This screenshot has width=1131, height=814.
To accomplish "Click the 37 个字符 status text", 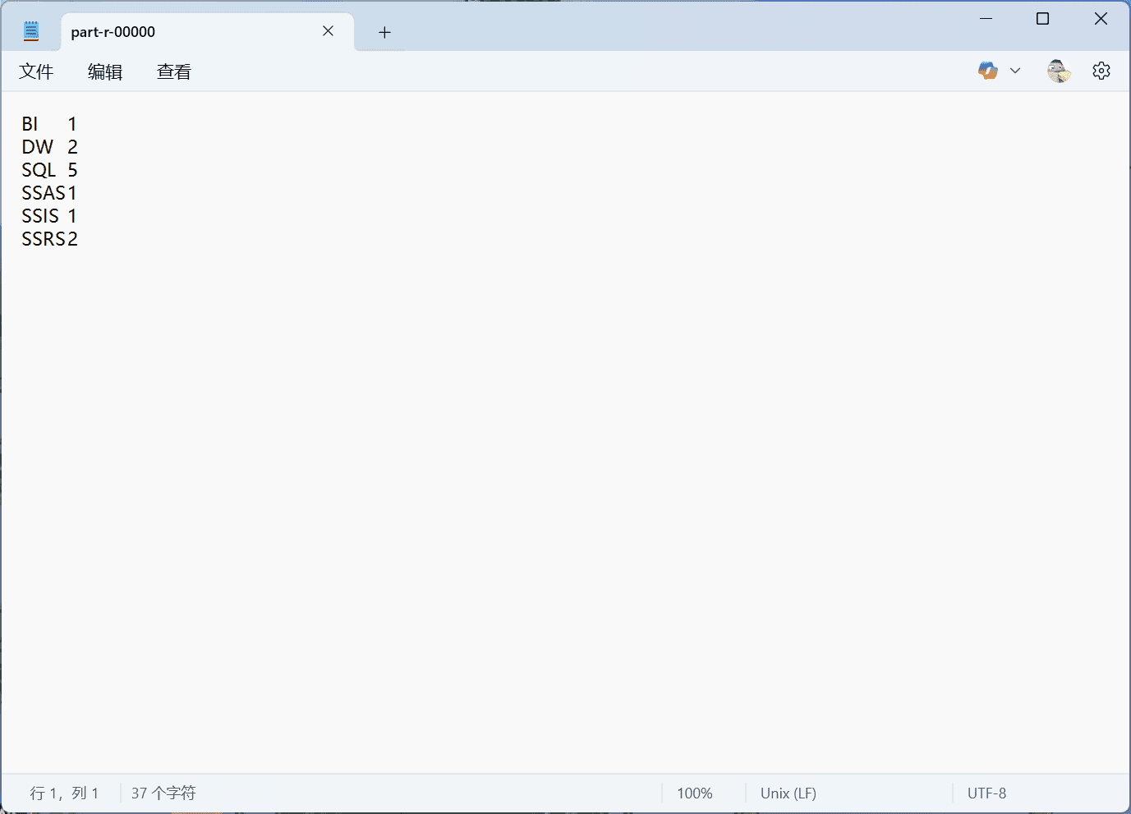I will (163, 793).
